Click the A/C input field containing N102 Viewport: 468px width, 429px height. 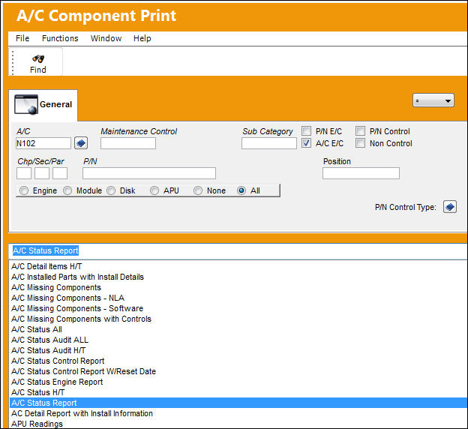point(43,143)
